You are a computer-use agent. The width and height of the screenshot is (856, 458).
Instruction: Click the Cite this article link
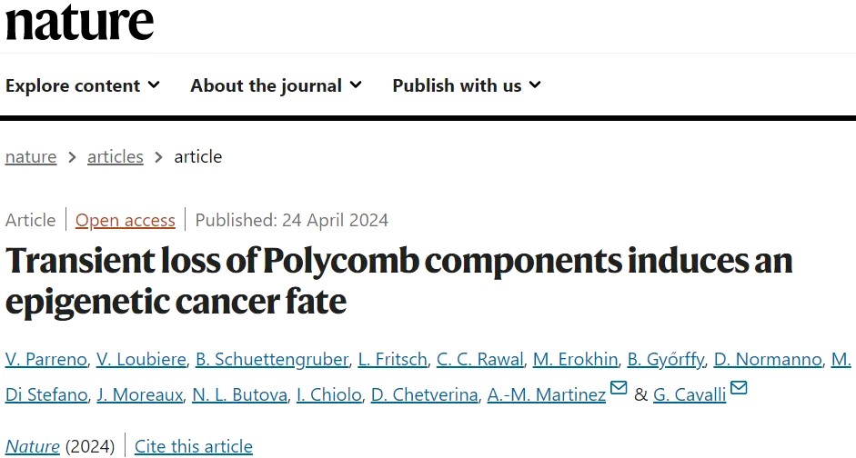point(194,446)
